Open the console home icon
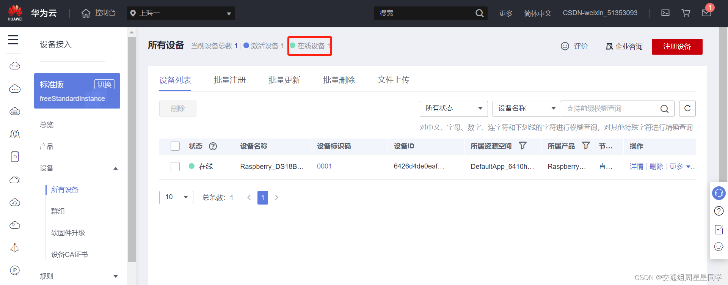 pos(86,13)
